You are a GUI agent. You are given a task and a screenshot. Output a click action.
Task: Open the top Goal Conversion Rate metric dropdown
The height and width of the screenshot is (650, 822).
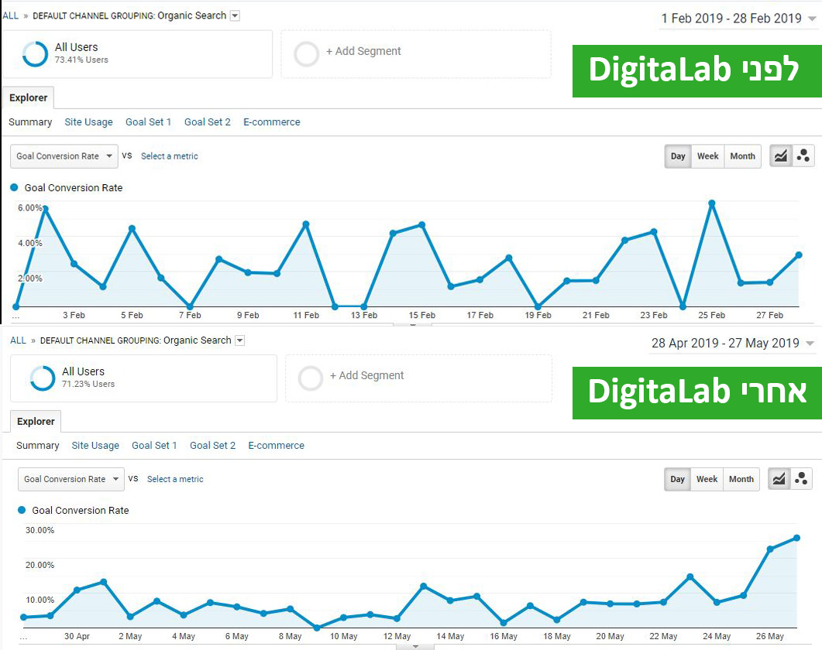(x=64, y=156)
